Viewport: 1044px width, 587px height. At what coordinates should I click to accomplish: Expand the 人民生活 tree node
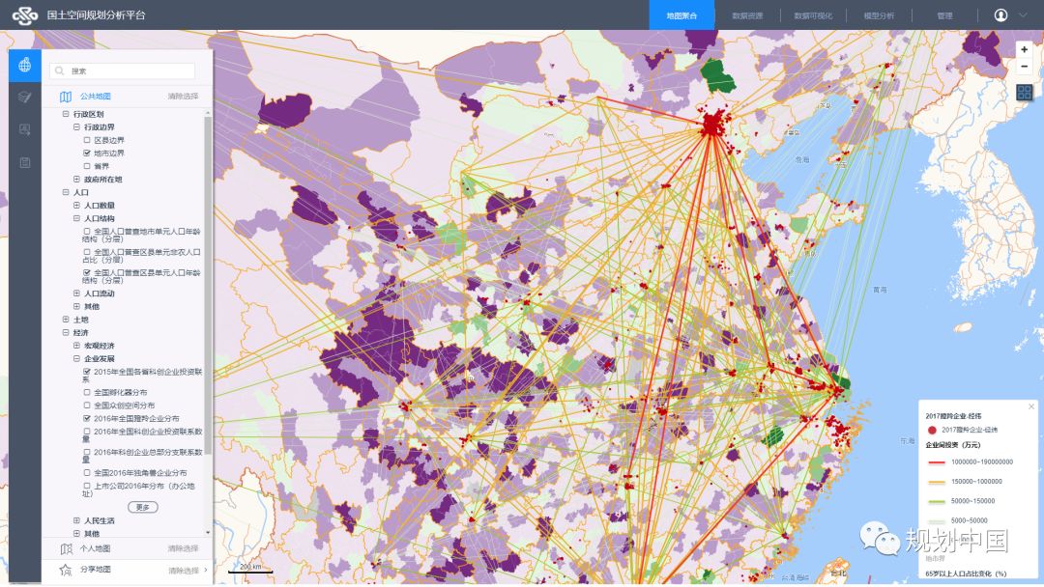click(76, 520)
